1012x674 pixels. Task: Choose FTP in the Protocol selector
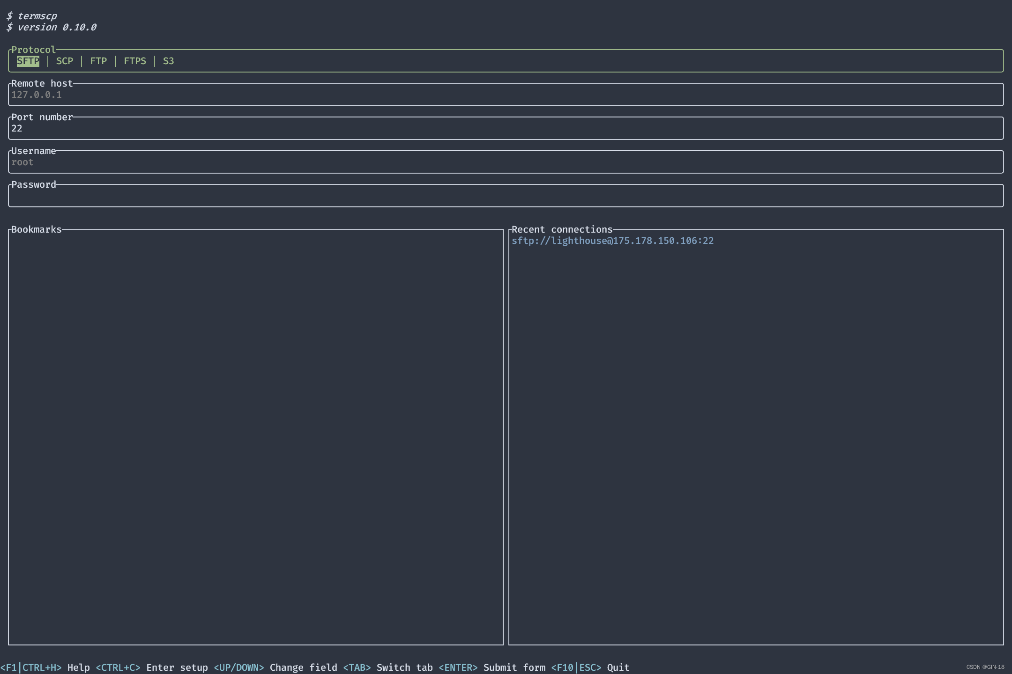(x=98, y=61)
